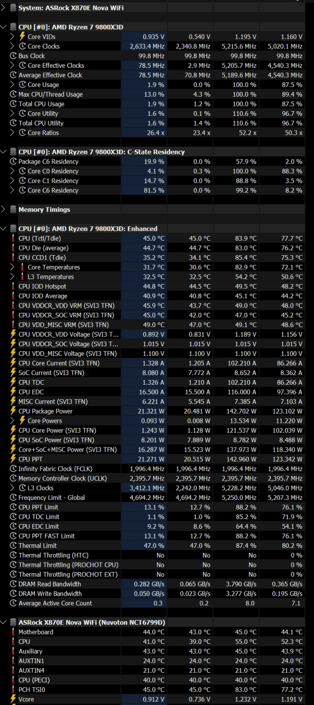Expand the Core Clocks row
Screen dimensions: 314x705
click(x=13, y=46)
